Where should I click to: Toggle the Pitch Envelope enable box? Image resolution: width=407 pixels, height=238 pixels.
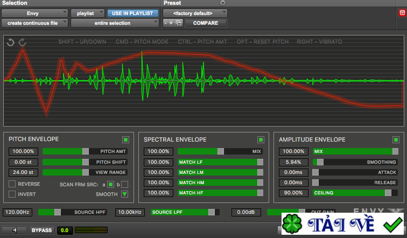pyautogui.click(x=126, y=139)
